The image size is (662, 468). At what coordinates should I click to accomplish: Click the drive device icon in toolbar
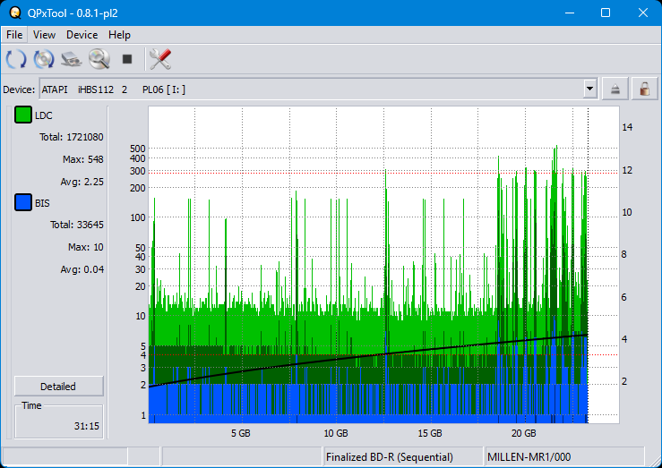pos(72,58)
